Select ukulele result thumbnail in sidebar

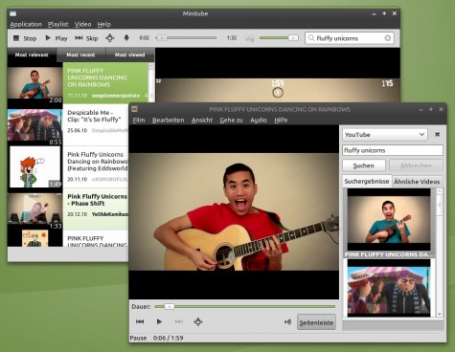pyautogui.click(x=389, y=219)
